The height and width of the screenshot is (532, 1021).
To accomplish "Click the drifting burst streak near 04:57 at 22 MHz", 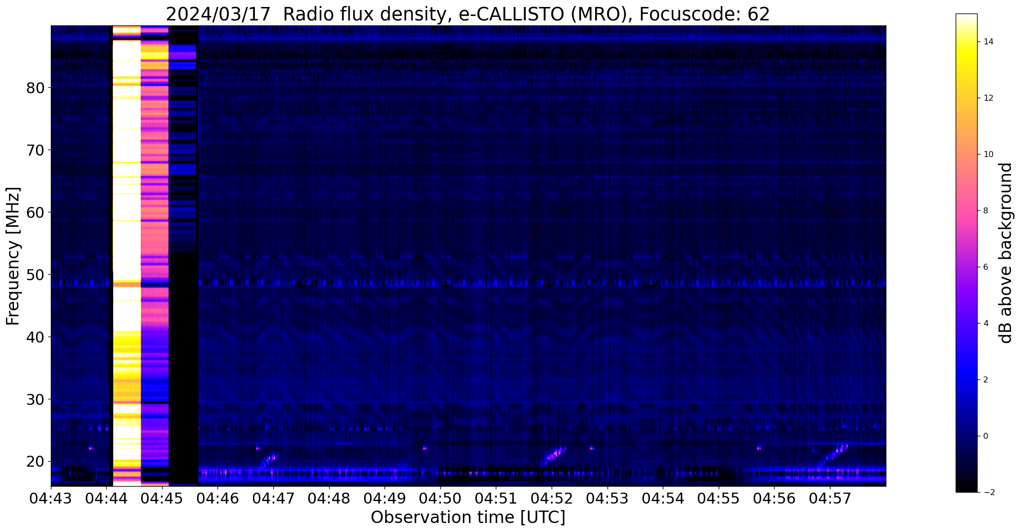I will 833,454.
